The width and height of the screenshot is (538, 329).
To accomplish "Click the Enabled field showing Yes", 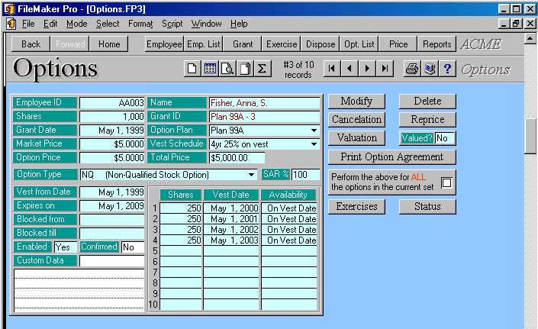I will point(66,247).
